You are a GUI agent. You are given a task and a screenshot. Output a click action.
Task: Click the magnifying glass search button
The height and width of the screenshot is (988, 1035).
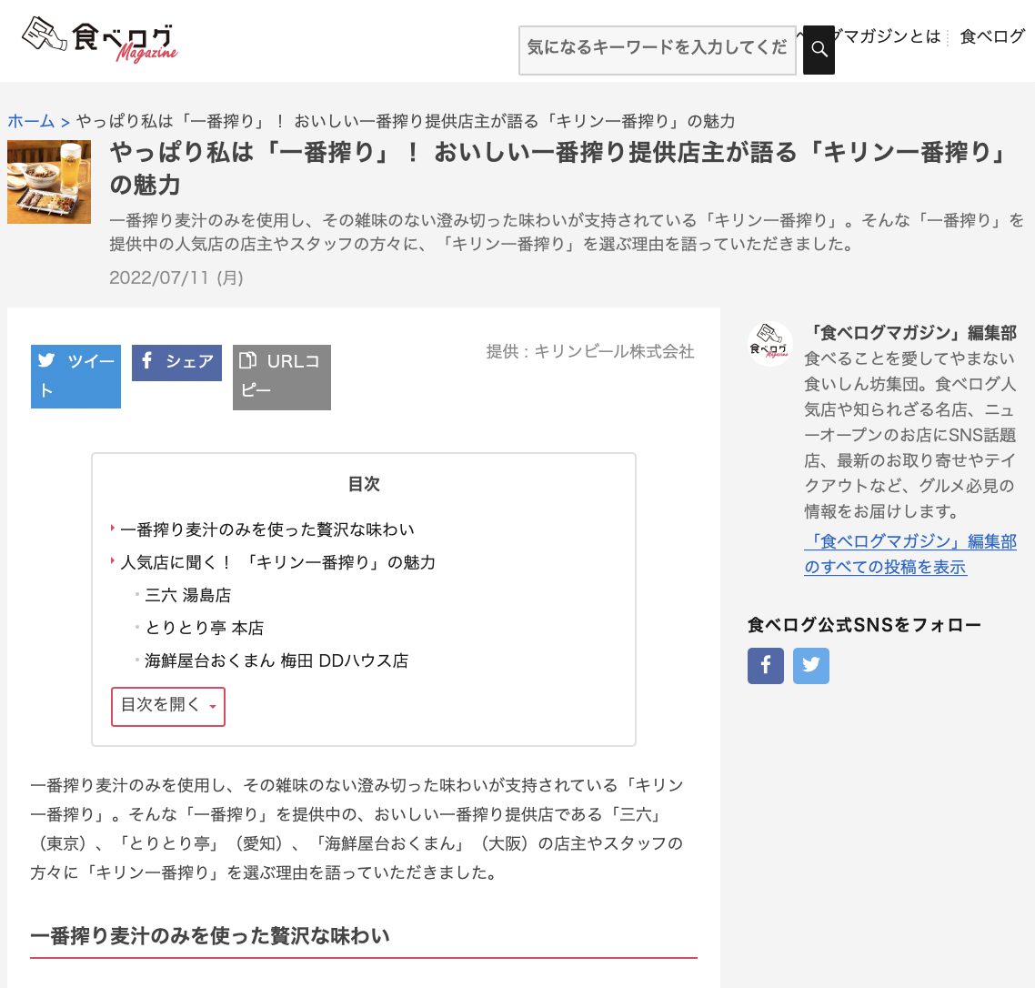(819, 49)
